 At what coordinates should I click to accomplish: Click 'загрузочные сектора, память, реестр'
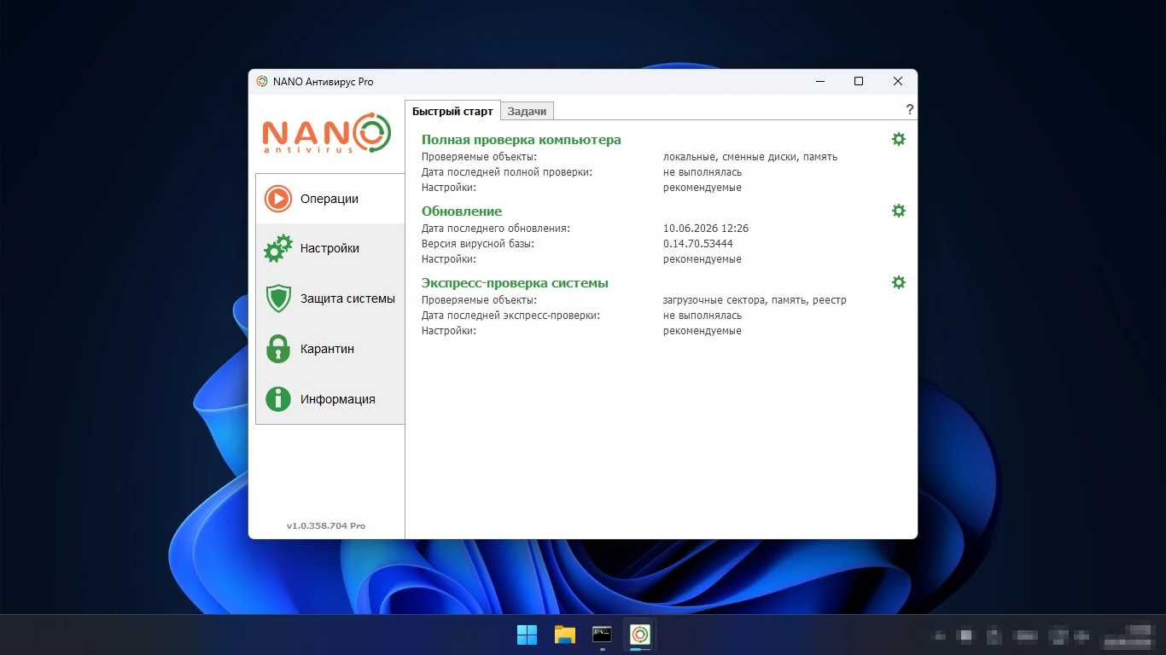point(755,300)
